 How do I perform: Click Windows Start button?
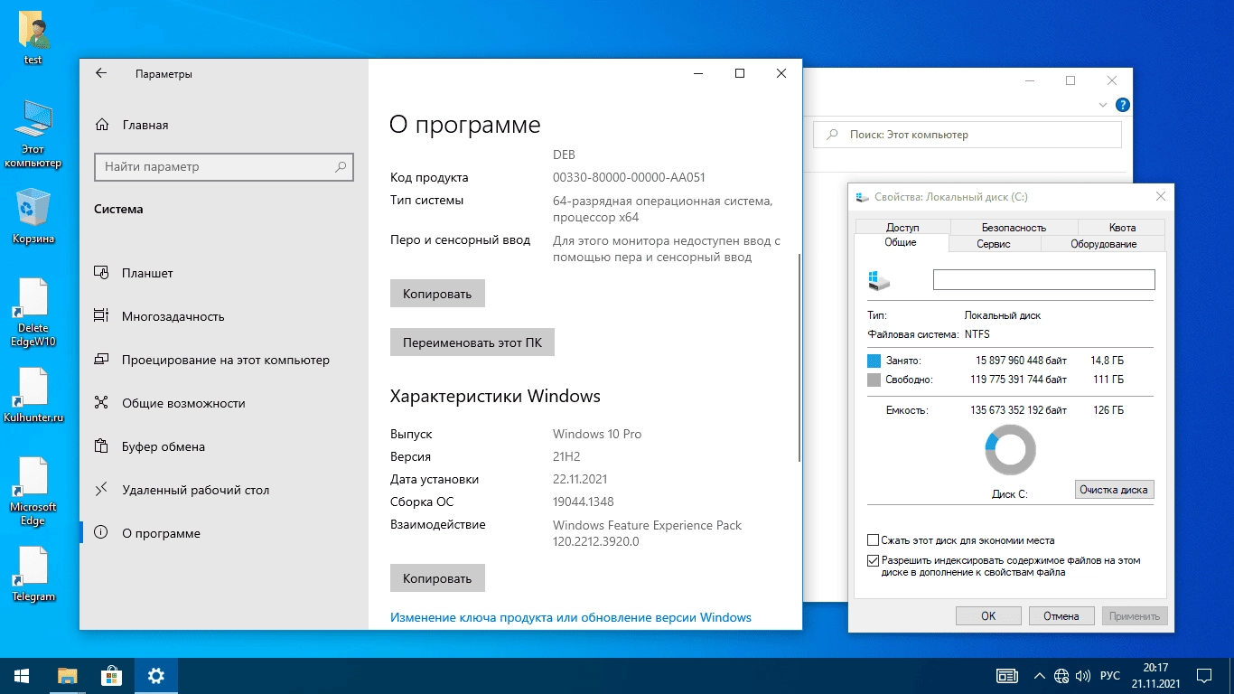[22, 676]
